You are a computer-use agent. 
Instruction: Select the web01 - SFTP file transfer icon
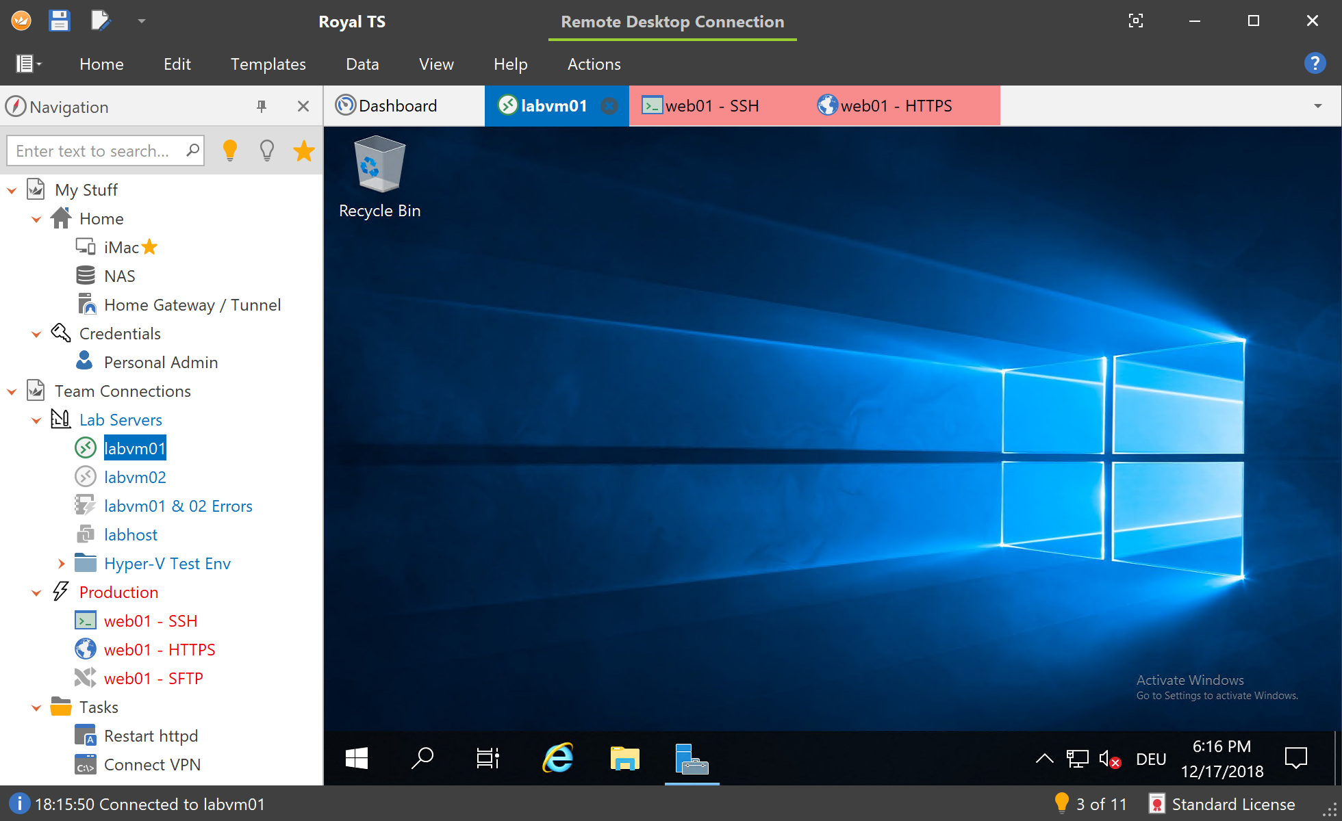[x=86, y=678]
